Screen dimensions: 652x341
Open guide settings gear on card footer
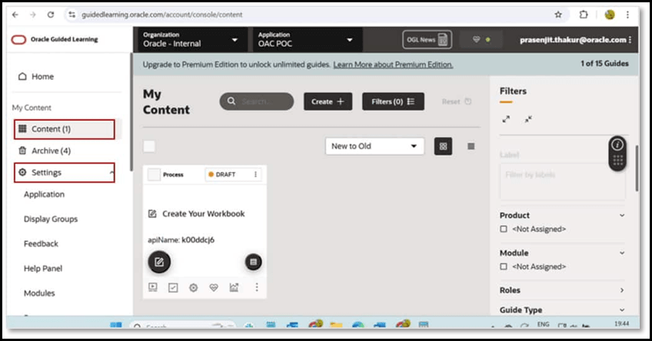coord(193,287)
